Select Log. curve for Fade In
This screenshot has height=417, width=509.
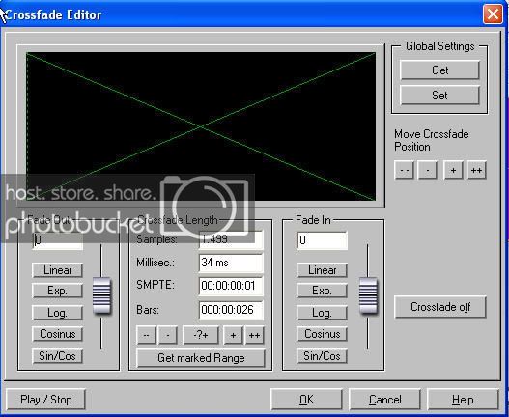322,313
